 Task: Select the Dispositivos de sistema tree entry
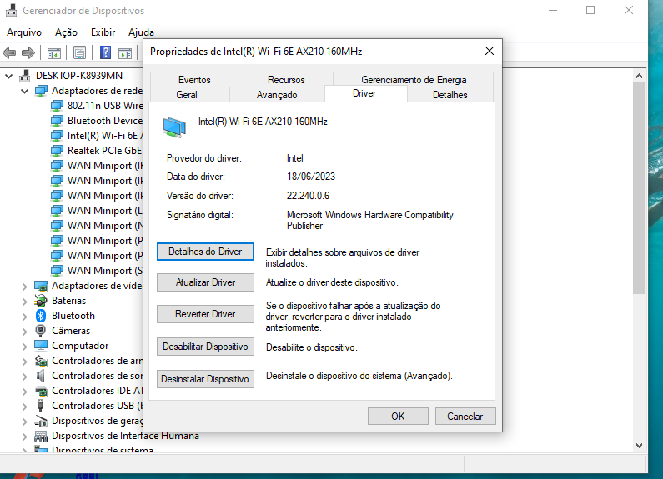pyautogui.click(x=103, y=451)
